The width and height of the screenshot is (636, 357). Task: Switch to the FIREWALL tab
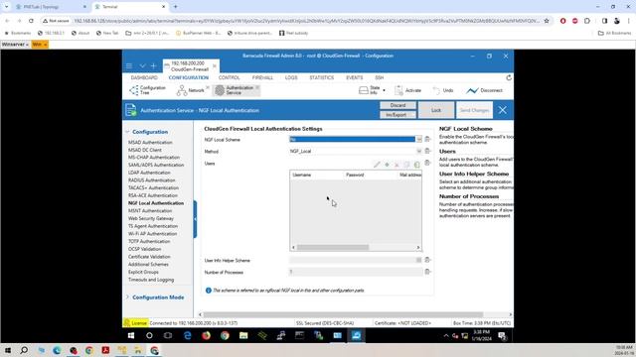tap(262, 77)
